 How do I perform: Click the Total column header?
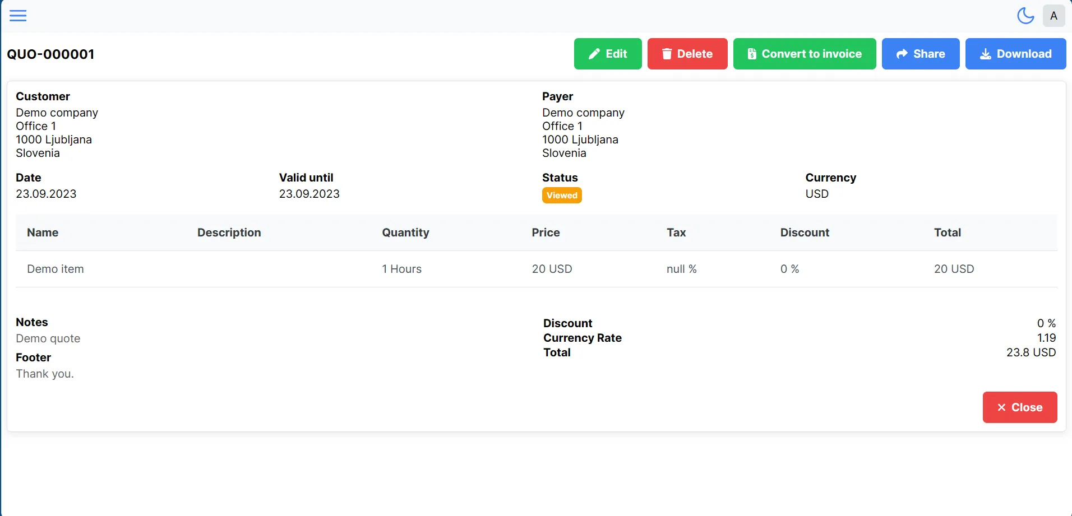point(947,233)
